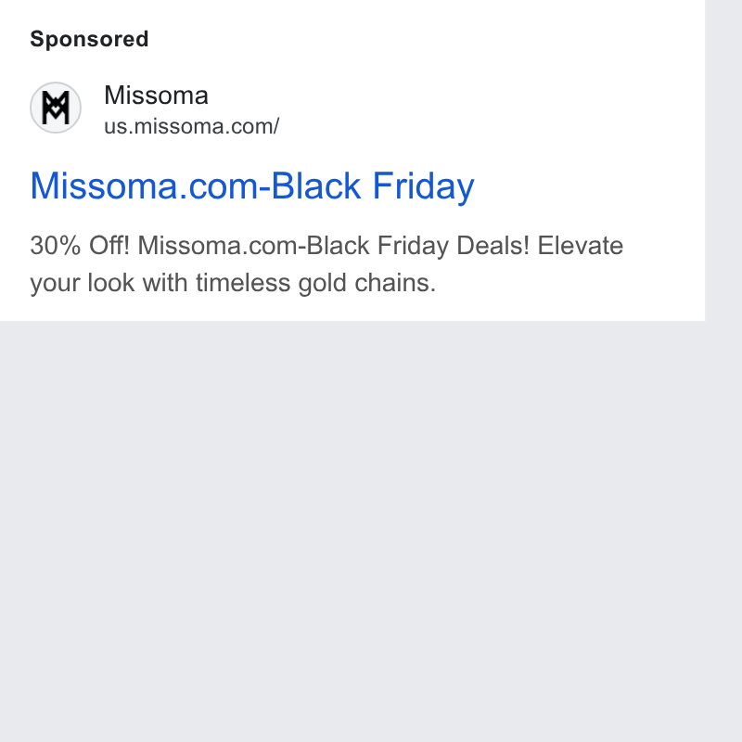Click the word Black in the headline
Viewport: 742px width, 742px height.
click(x=315, y=186)
